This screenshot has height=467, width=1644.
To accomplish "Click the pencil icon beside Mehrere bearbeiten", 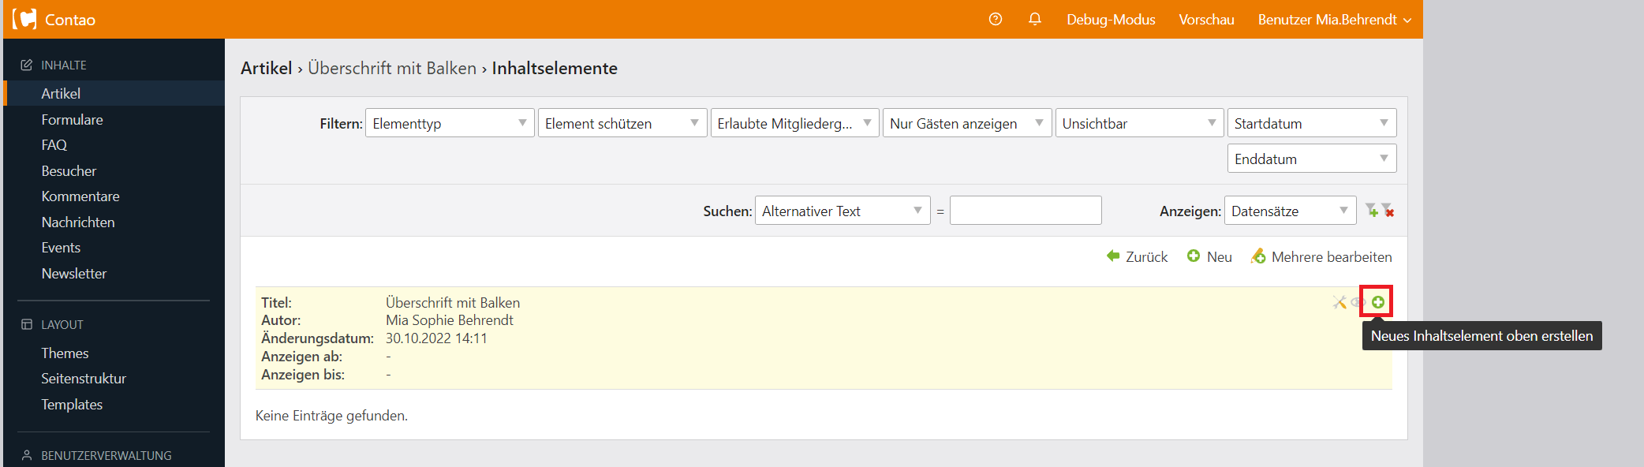I will [1258, 256].
